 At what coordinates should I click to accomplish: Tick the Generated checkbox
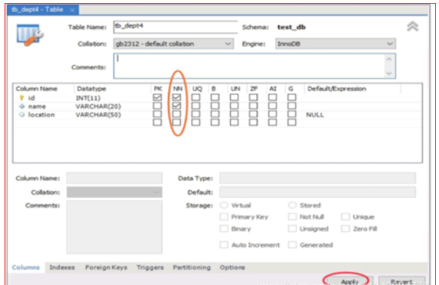tap(292, 245)
